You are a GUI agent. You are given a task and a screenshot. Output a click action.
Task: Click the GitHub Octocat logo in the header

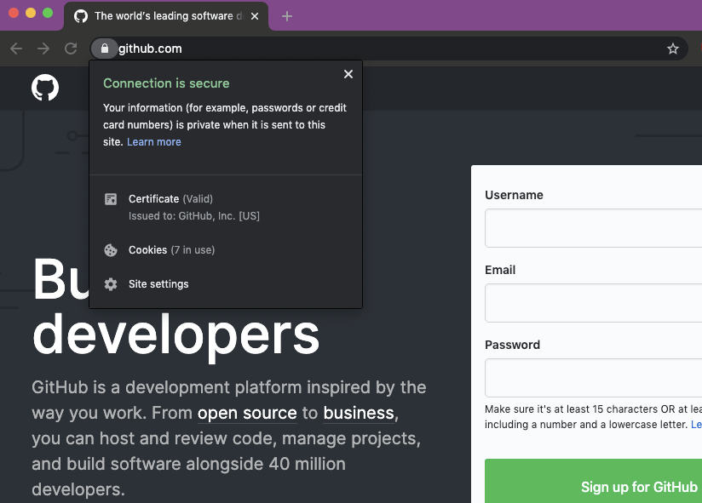(x=45, y=88)
